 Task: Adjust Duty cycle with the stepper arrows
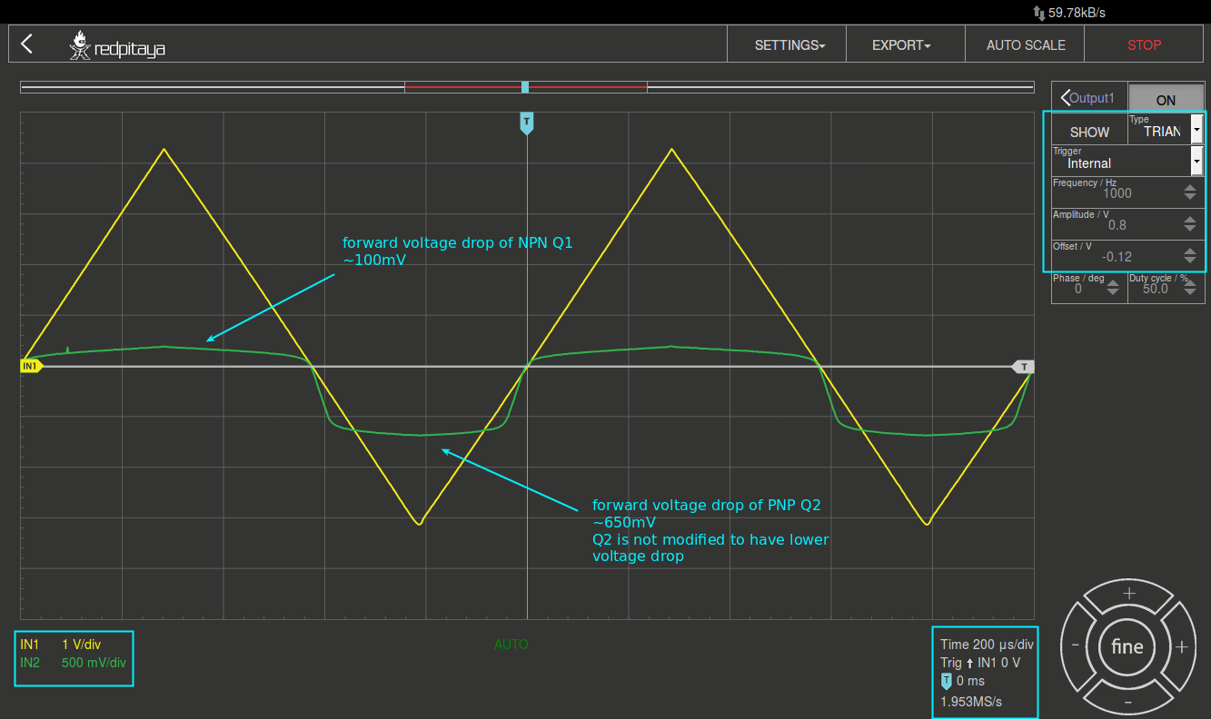click(1190, 288)
